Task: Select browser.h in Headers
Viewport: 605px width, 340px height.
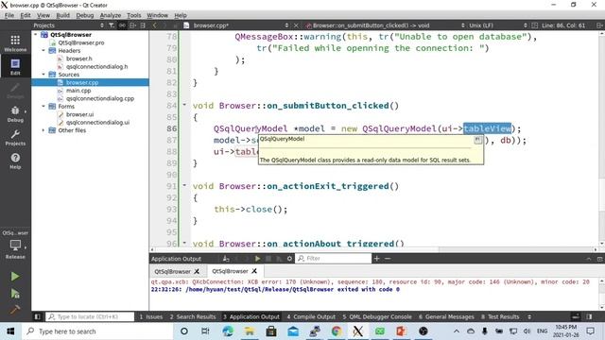Action: click(79, 59)
